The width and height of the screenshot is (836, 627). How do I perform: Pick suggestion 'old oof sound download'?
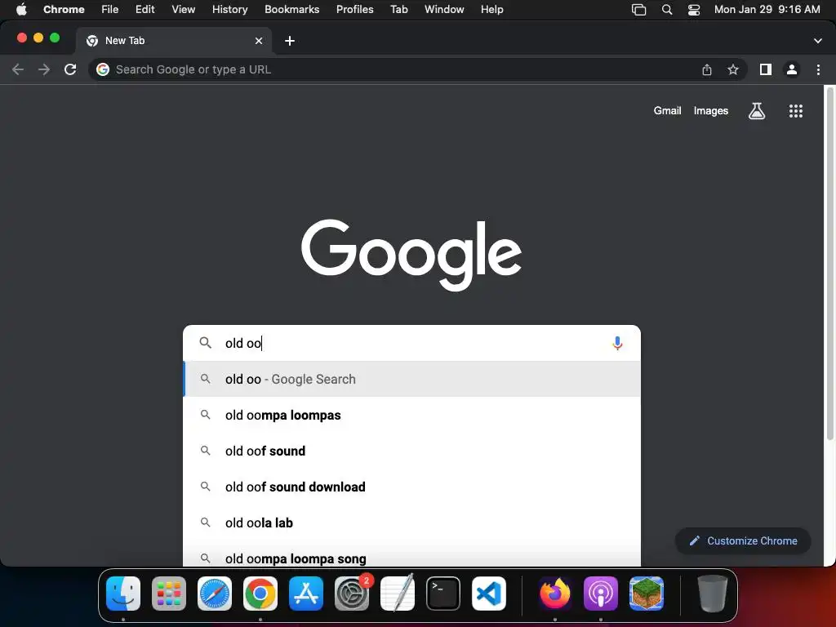point(411,487)
